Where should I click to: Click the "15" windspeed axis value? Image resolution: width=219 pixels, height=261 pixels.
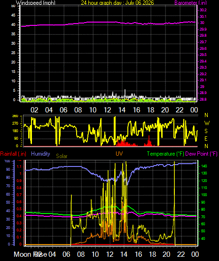coord(13,72)
